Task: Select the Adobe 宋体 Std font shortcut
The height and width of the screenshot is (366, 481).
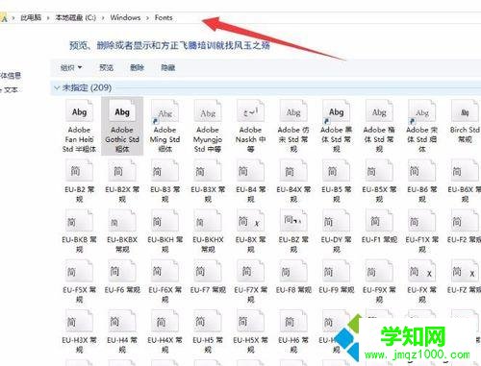Action: (x=422, y=111)
